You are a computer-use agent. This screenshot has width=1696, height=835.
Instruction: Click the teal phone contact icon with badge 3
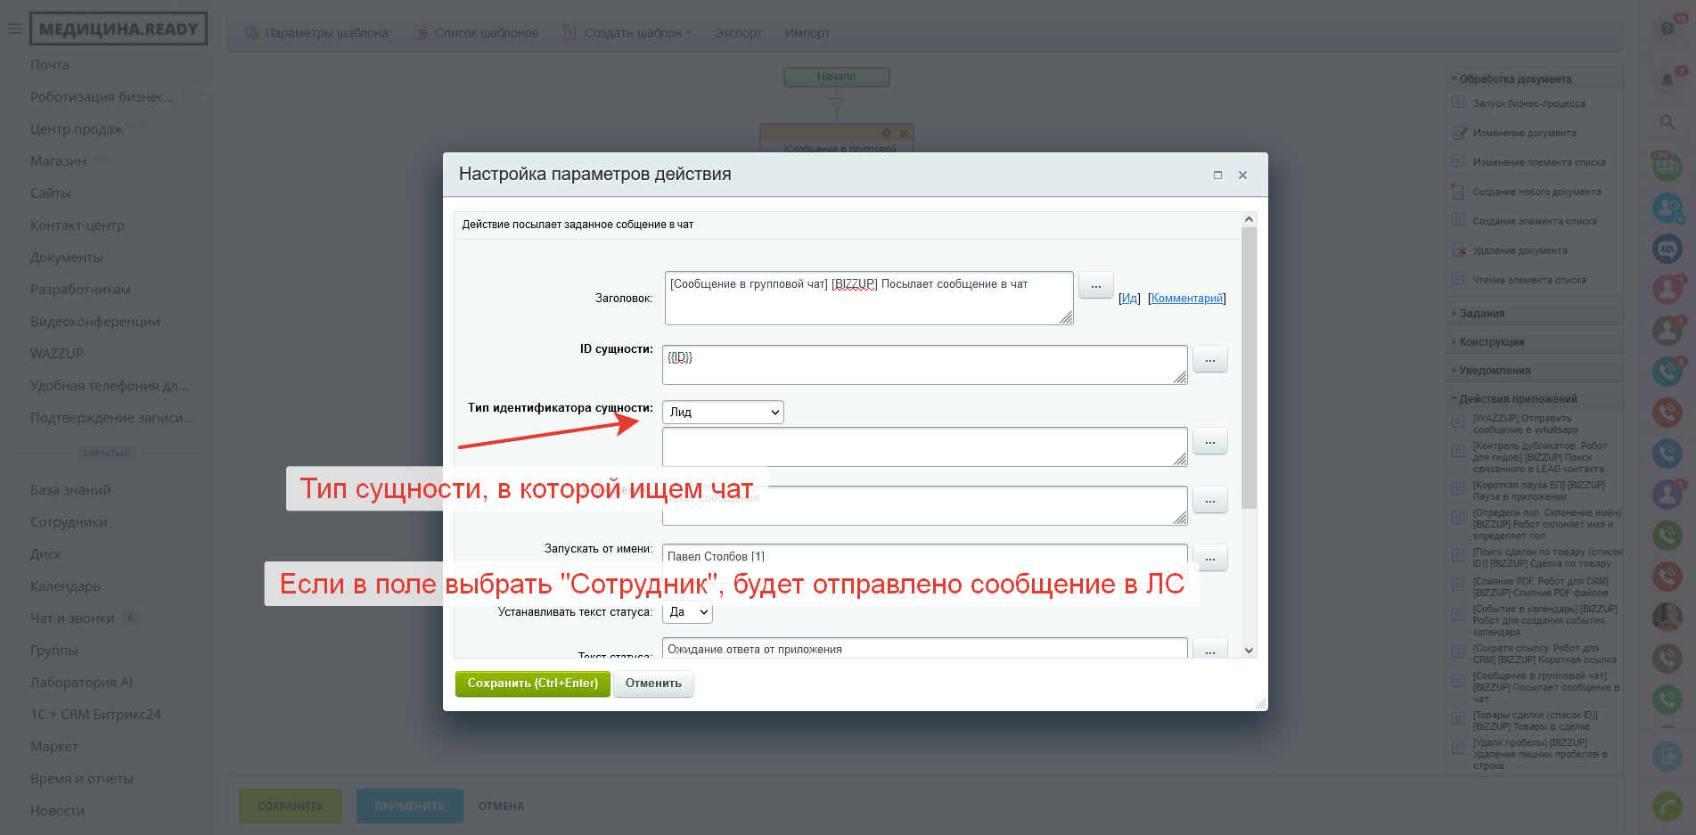coord(1667,371)
